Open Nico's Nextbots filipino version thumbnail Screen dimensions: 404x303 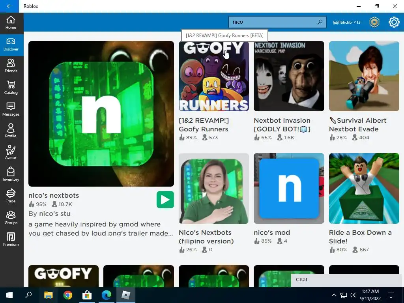tap(214, 188)
